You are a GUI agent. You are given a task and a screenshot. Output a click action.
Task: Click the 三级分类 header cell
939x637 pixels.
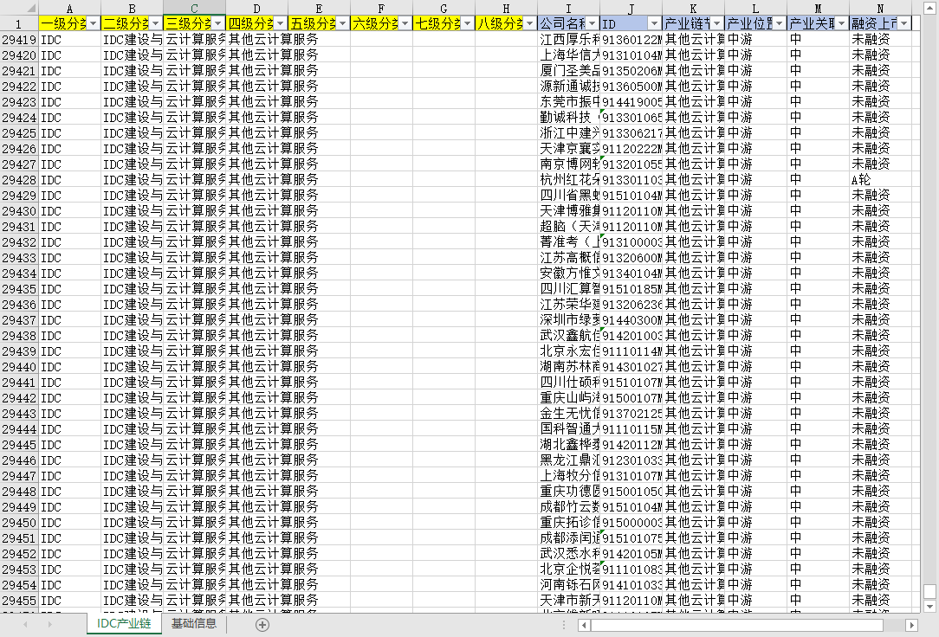click(194, 24)
